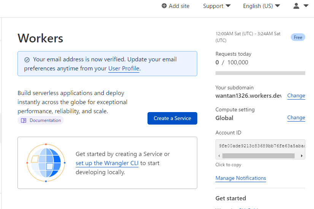
Task: Follow the set up the Wrangler CLI link
Action: [107, 163]
